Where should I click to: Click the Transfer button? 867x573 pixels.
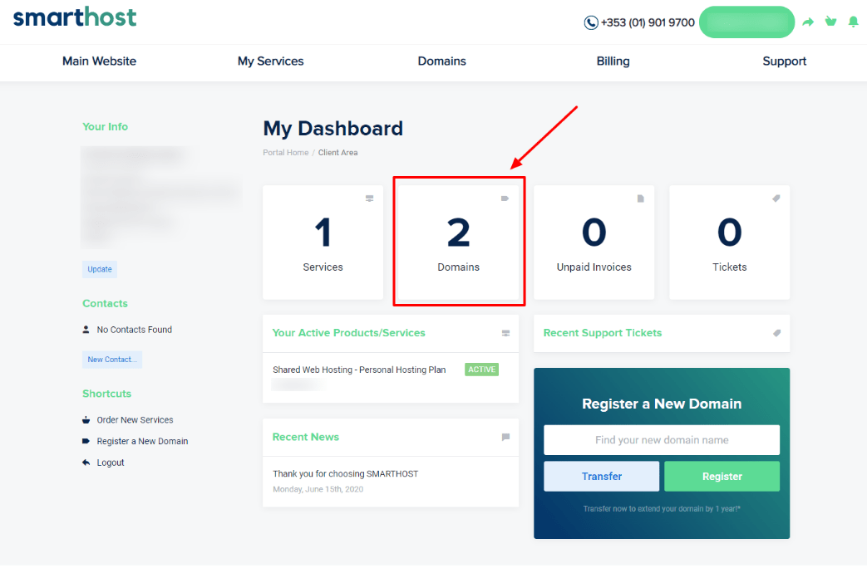pos(602,477)
